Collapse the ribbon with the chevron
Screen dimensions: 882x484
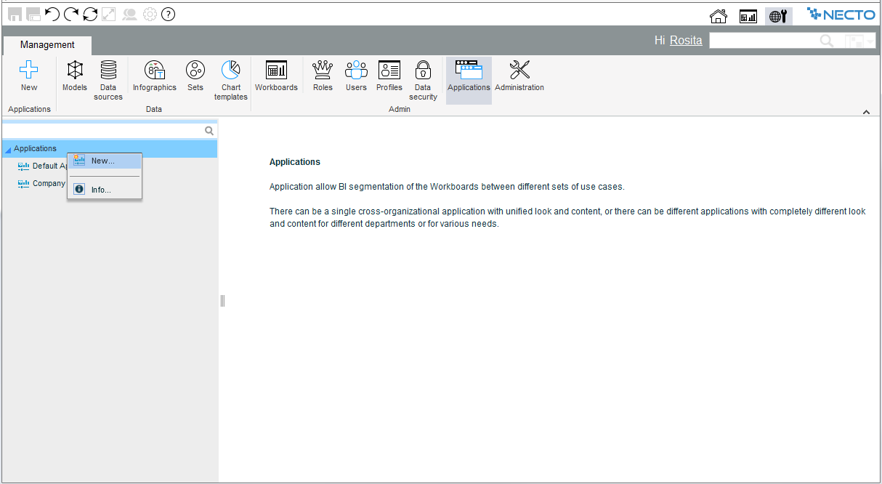point(866,112)
